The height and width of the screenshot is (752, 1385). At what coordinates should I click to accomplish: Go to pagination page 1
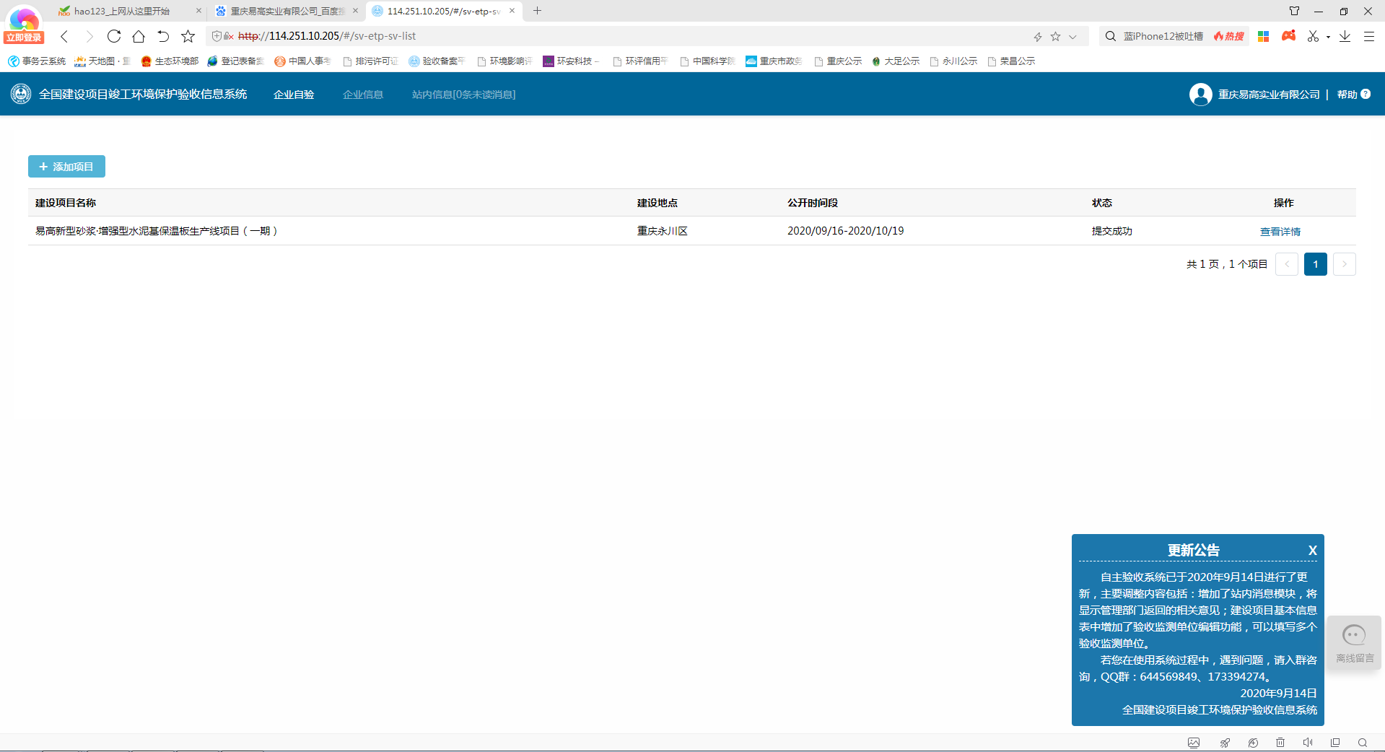click(x=1316, y=264)
